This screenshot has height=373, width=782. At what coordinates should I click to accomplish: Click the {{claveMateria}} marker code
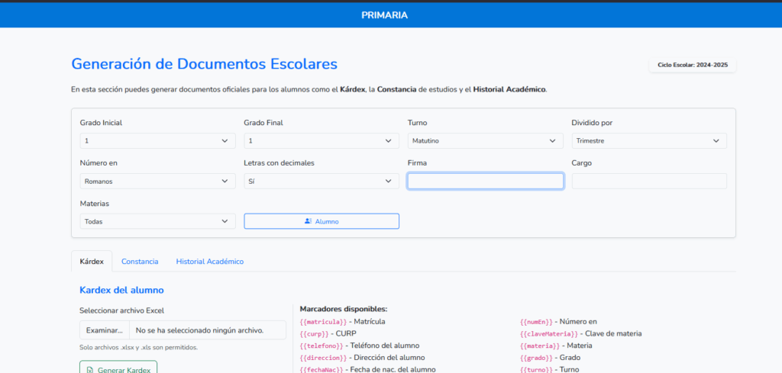pos(550,334)
